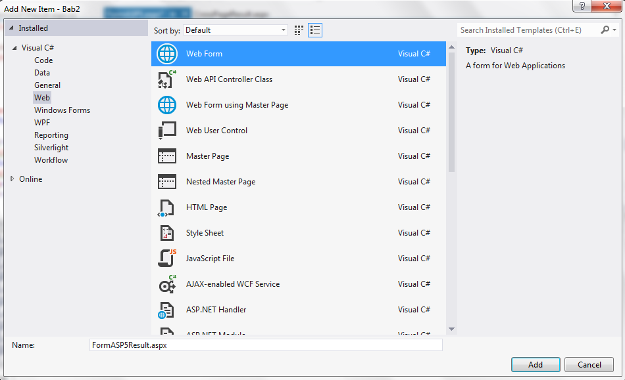Viewport: 625px width, 380px height.
Task: Click the search magnifier icon
Action: 605,30
